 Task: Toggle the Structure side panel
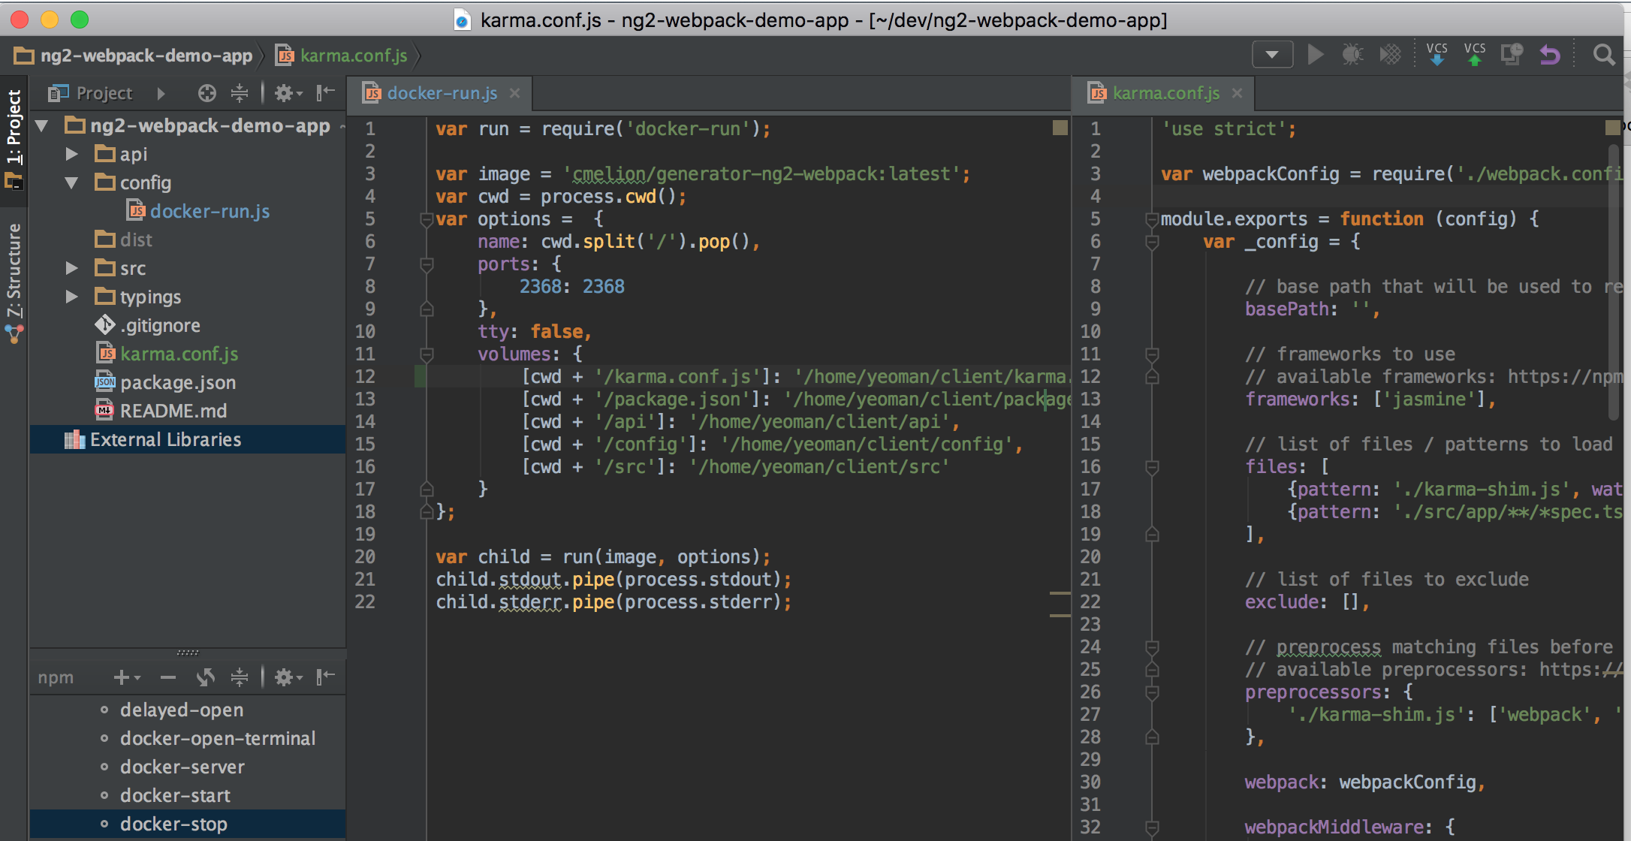click(x=14, y=270)
